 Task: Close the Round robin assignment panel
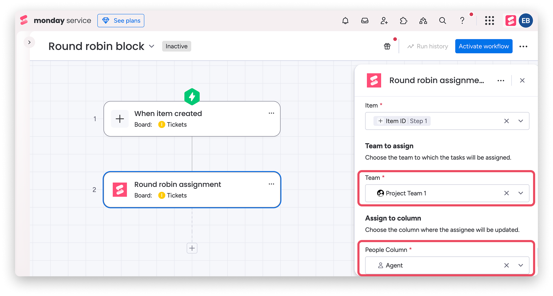(522, 81)
